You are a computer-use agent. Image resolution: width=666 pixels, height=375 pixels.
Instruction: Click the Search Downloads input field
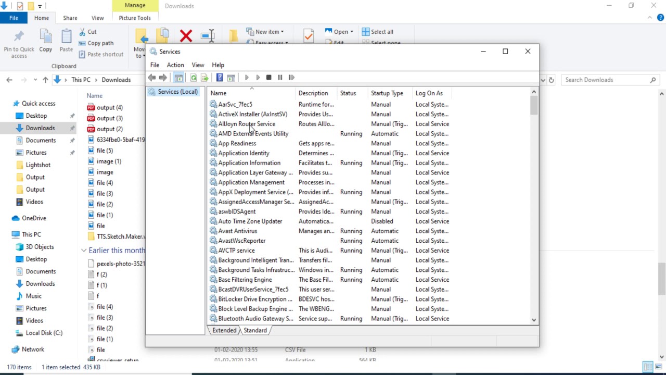point(605,80)
